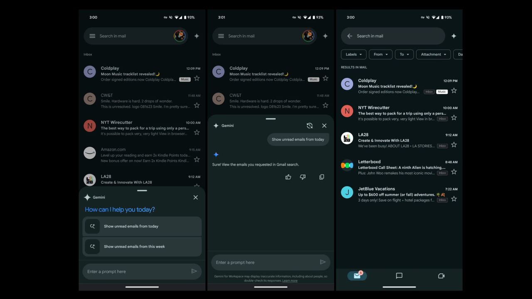This screenshot has height=299, width=532.
Task: Select the Mail envelope icon with unread badge
Action: click(357, 275)
